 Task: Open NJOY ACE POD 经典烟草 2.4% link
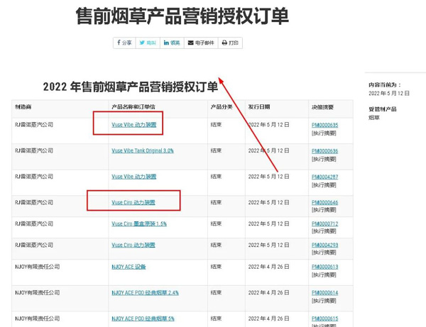point(145,293)
